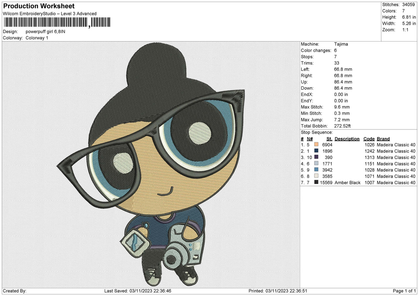Click the "Production Worksheet" heading

(x=38, y=6)
